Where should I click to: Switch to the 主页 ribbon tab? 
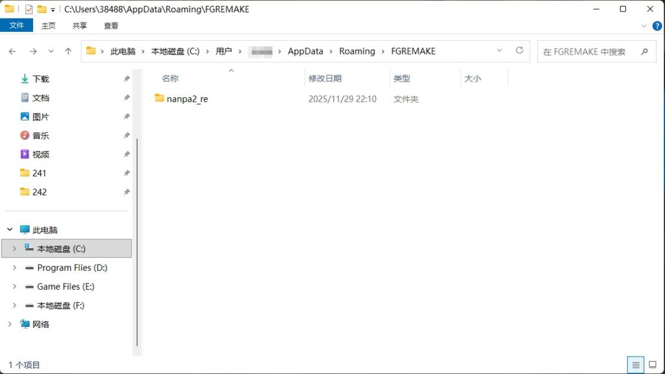[x=48, y=25]
